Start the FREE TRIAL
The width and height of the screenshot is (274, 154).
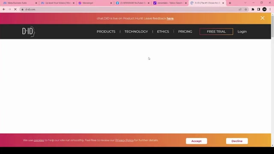click(216, 32)
